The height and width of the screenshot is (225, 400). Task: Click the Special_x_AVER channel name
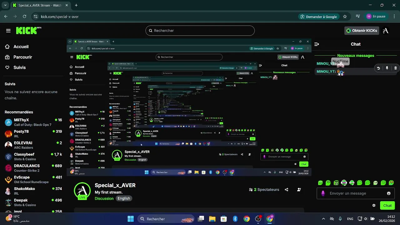[115, 185]
